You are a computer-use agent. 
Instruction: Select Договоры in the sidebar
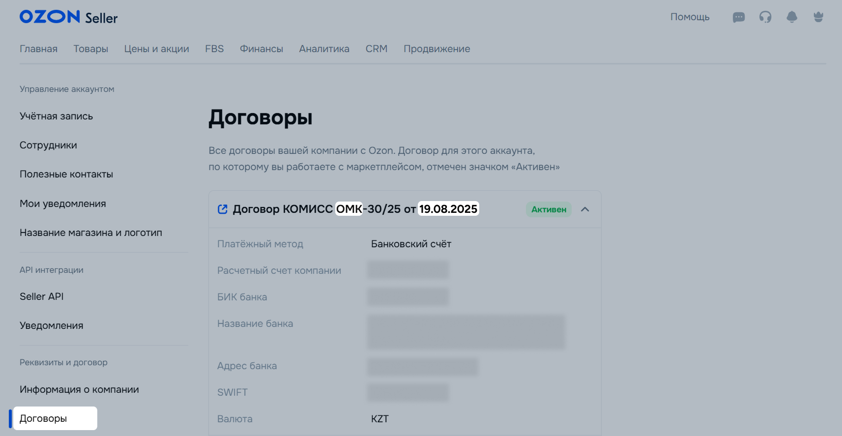click(x=55, y=418)
